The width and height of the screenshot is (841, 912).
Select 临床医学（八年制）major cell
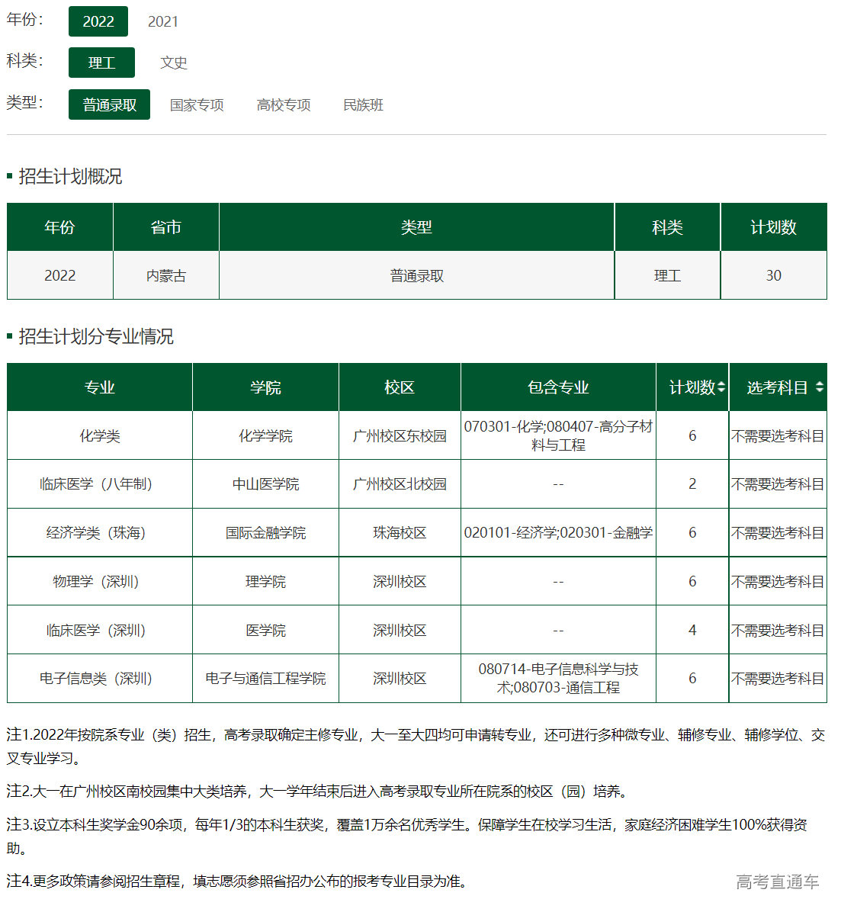100,484
